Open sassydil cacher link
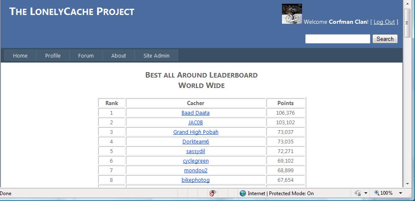The width and height of the screenshot is (415, 201). coord(196,151)
